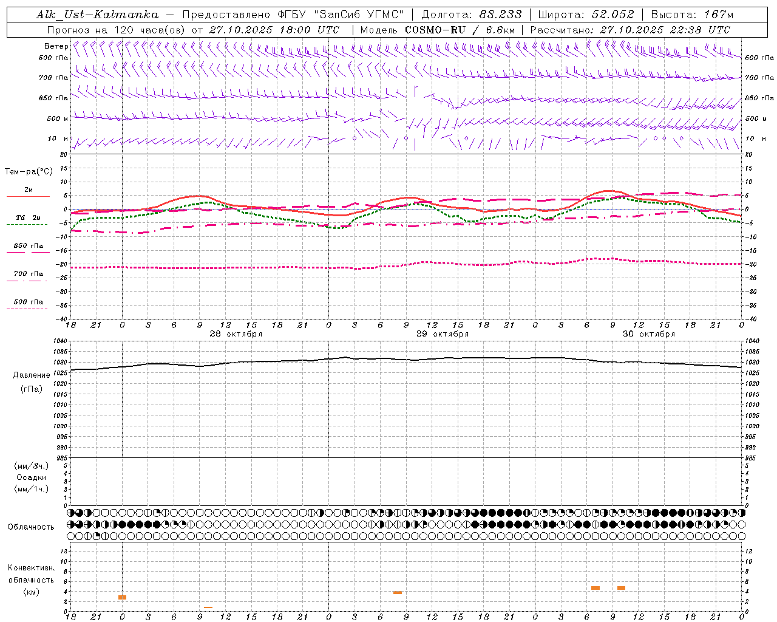Click the (км) unit of convective cloudiness
This screenshot has width=777, height=622.
tap(32, 592)
